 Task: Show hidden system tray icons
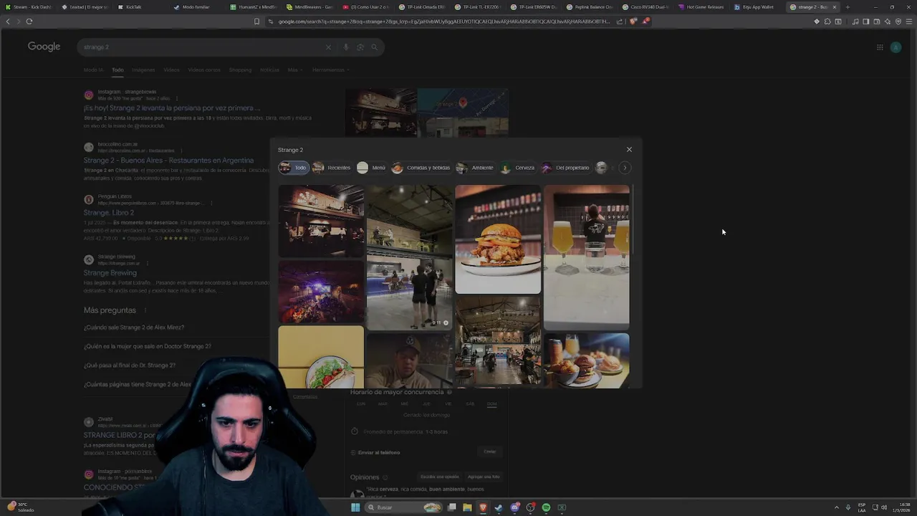(837, 507)
